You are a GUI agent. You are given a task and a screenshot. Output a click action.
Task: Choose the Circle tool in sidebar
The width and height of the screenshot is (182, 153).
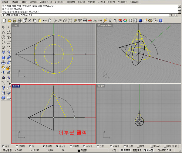3,37
